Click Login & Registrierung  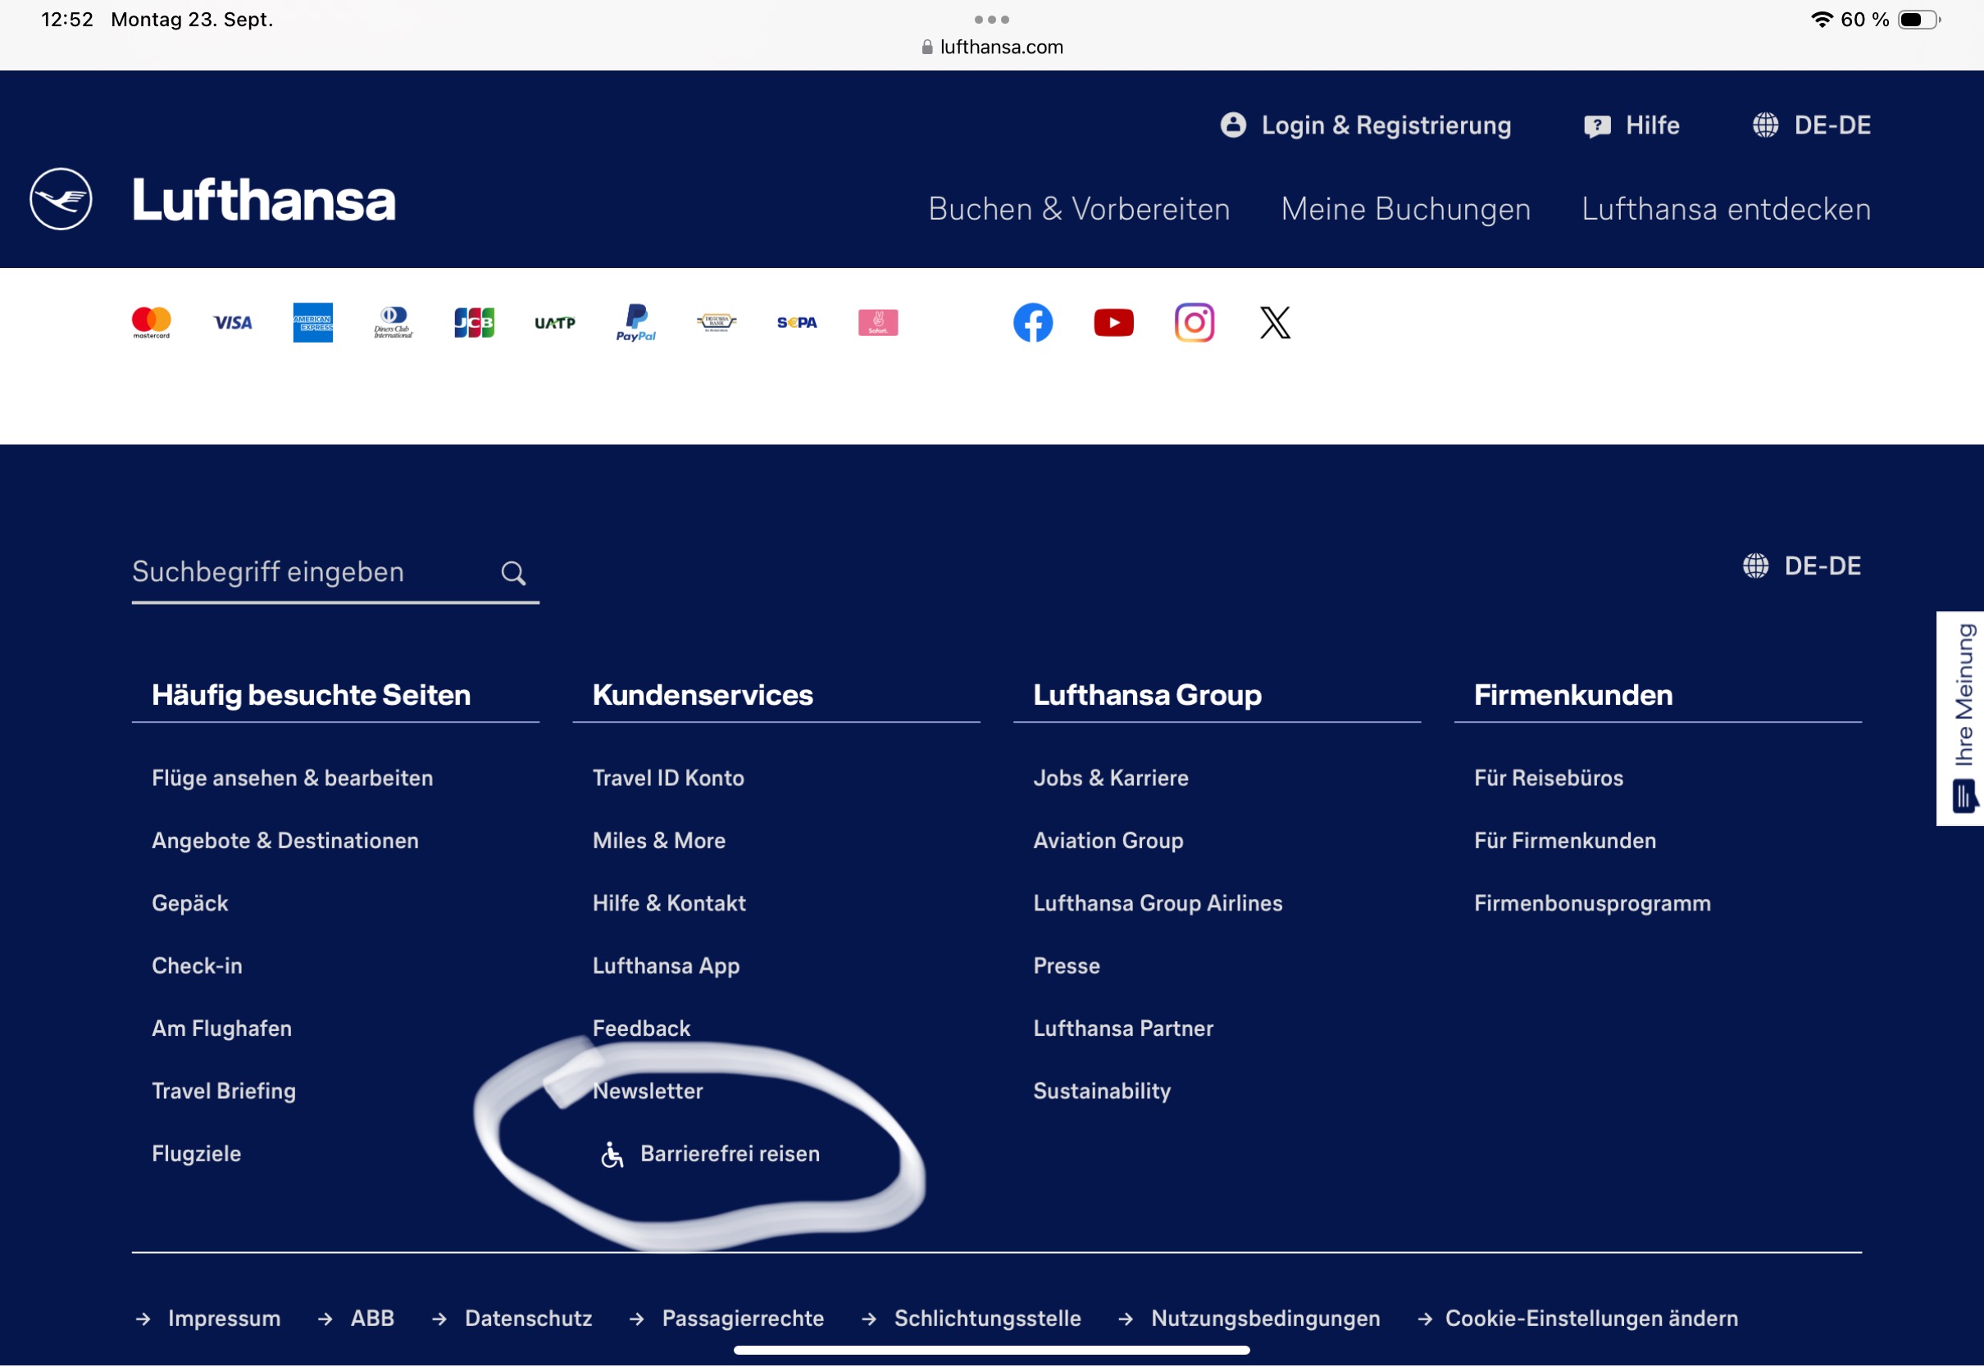(x=1386, y=125)
